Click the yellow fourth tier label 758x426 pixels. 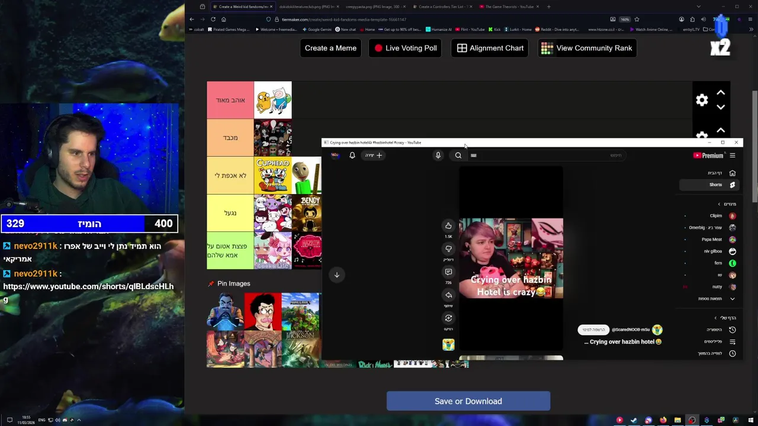tap(230, 213)
